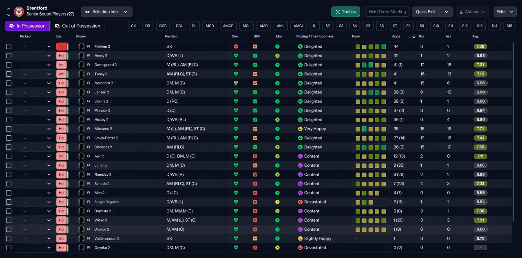Select the checkbox next to Damsgaard
Screen dimensions: 522x258
click(9, 65)
